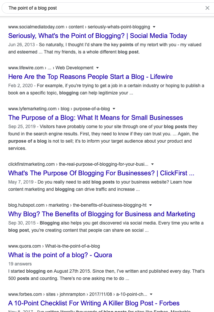The height and width of the screenshot is (312, 214).
Task: Open the Lifewire article about reasons people blog
Action: pyautogui.click(x=90, y=77)
